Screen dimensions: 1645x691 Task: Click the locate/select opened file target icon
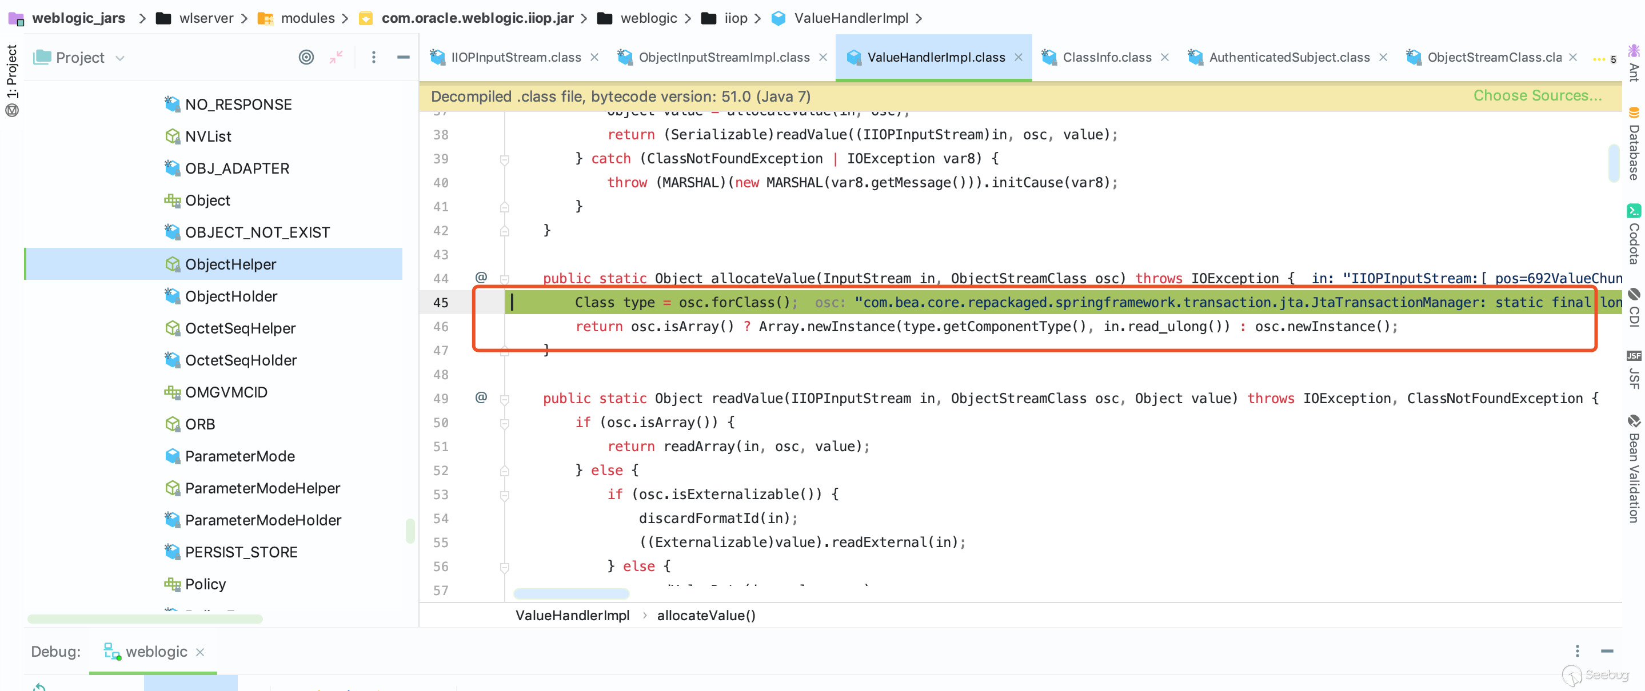coord(306,58)
